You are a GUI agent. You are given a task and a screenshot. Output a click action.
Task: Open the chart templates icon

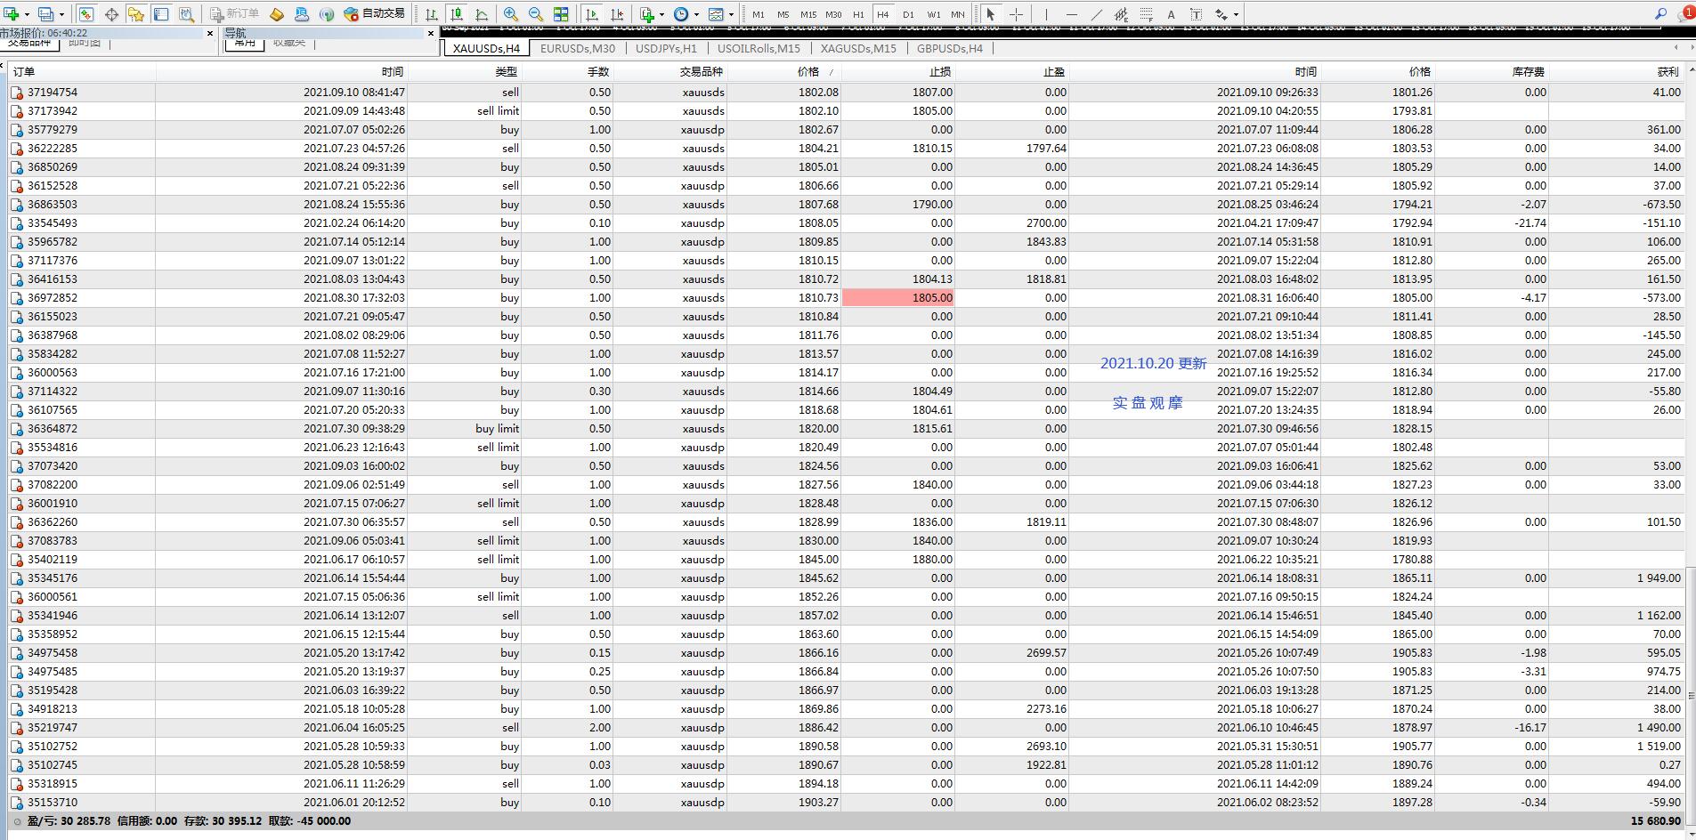pos(716,14)
